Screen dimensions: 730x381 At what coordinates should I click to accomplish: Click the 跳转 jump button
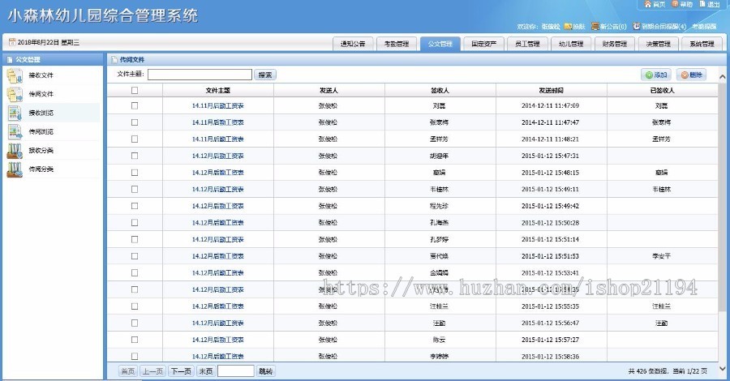(x=265, y=371)
